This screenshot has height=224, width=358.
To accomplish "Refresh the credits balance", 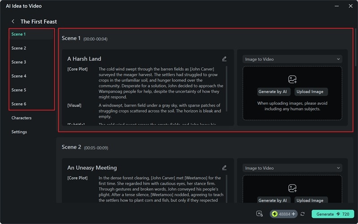I will [x=303, y=214].
